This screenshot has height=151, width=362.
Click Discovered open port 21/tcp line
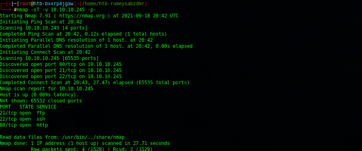click(61, 70)
